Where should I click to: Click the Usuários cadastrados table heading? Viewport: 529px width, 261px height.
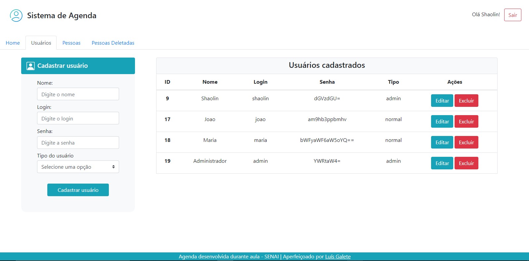coord(327,65)
